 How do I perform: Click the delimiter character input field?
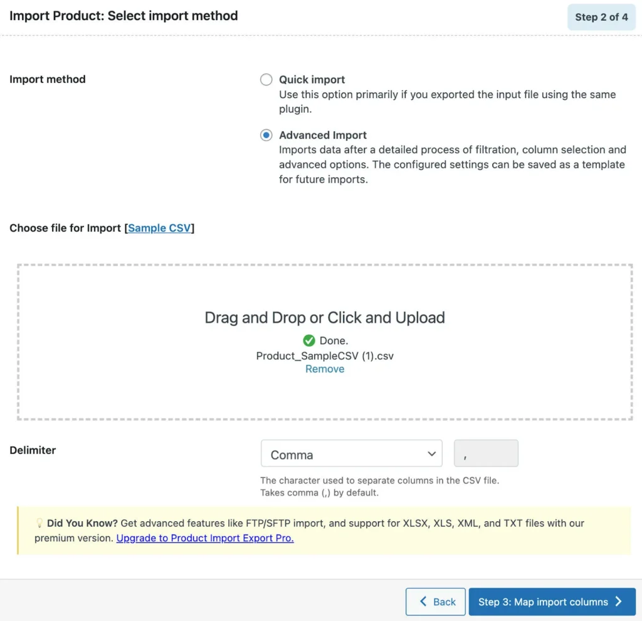486,453
